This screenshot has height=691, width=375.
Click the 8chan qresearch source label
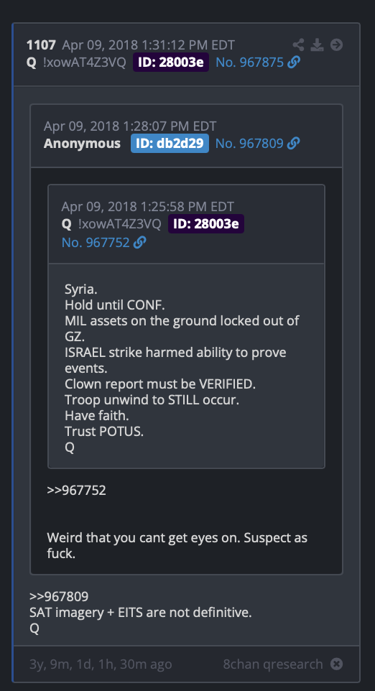pyautogui.click(x=273, y=664)
